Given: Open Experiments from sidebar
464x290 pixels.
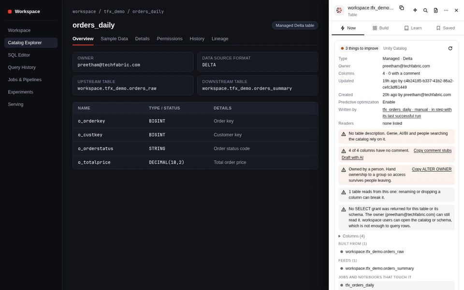Looking at the screenshot, I should [x=31, y=92].
